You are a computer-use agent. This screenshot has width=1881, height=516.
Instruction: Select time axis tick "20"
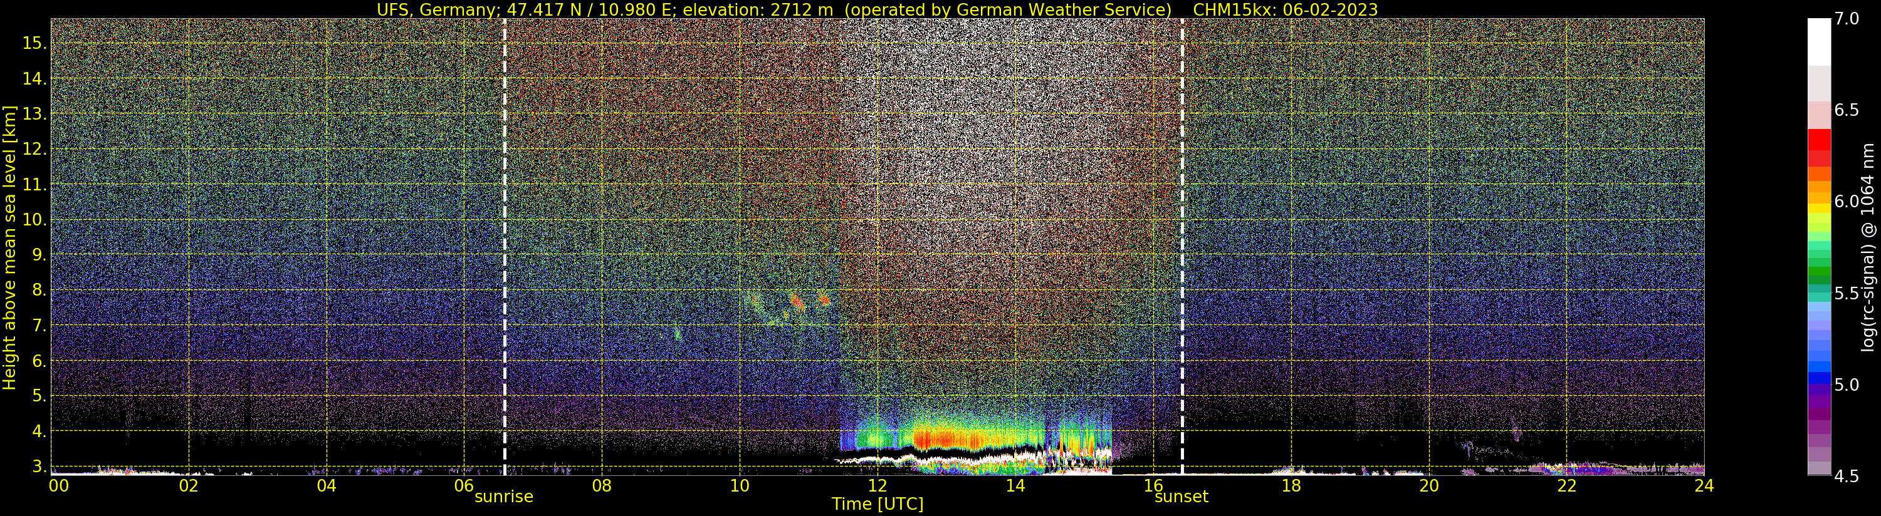[x=1429, y=486]
